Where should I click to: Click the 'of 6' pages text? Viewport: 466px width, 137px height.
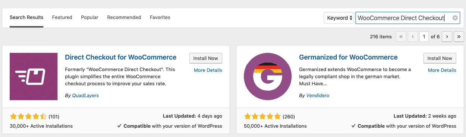click(435, 36)
